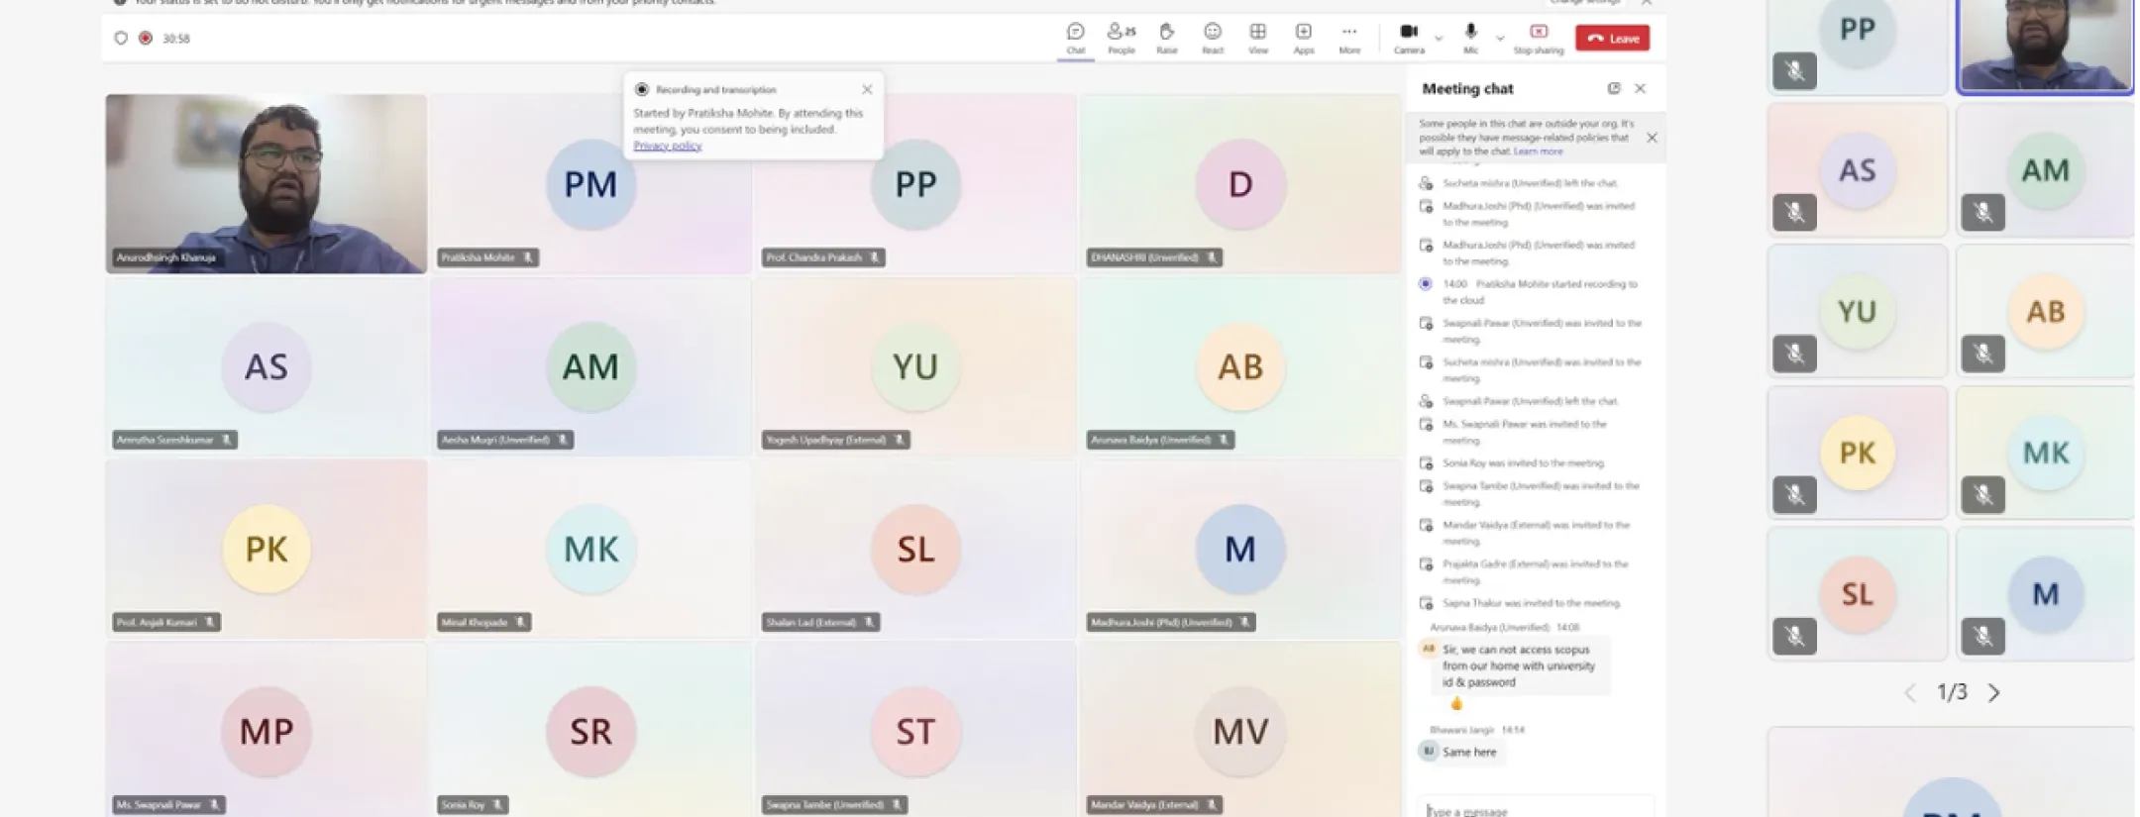Select the PM avatar for Pratiksha Mohite
The width and height of the screenshot is (2140, 817).
(x=590, y=184)
